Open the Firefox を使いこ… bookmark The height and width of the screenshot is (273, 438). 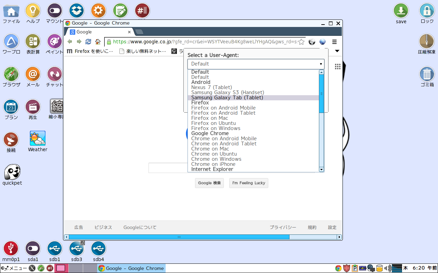point(90,51)
